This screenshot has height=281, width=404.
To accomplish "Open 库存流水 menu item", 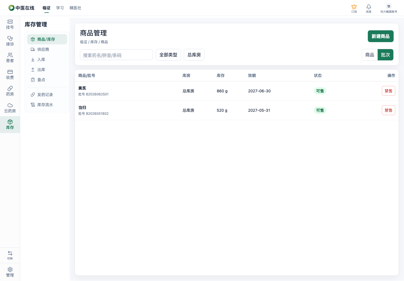I will [x=47, y=105].
